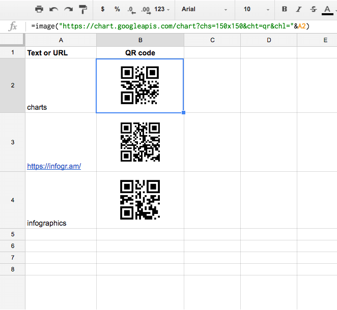Select the cell containing 'infographics'
This screenshot has height=310, width=337.
(61, 200)
